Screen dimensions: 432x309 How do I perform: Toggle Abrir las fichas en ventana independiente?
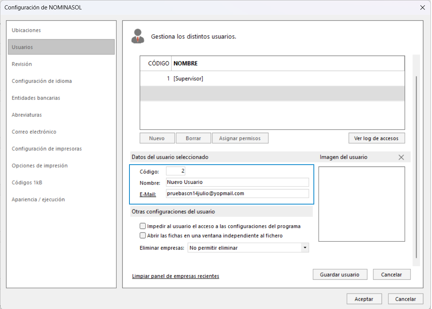pos(143,236)
